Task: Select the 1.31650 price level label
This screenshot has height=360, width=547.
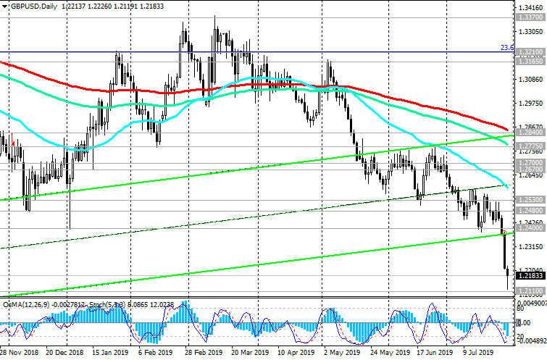Action: 530,61
